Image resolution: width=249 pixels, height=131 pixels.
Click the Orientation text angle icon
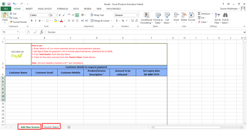point(83,15)
